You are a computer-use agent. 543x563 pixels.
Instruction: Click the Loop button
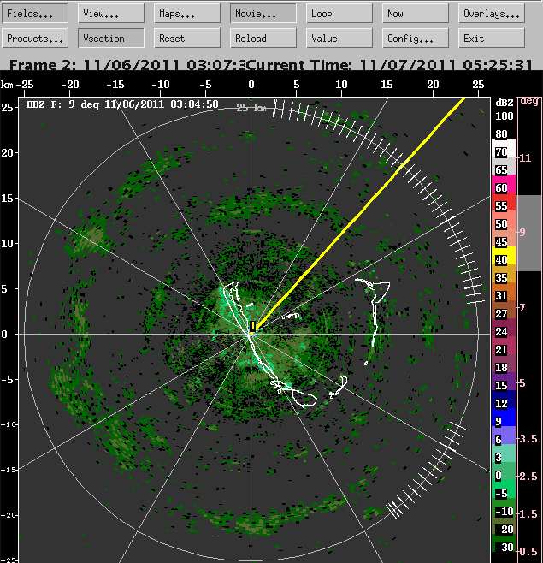coord(339,14)
